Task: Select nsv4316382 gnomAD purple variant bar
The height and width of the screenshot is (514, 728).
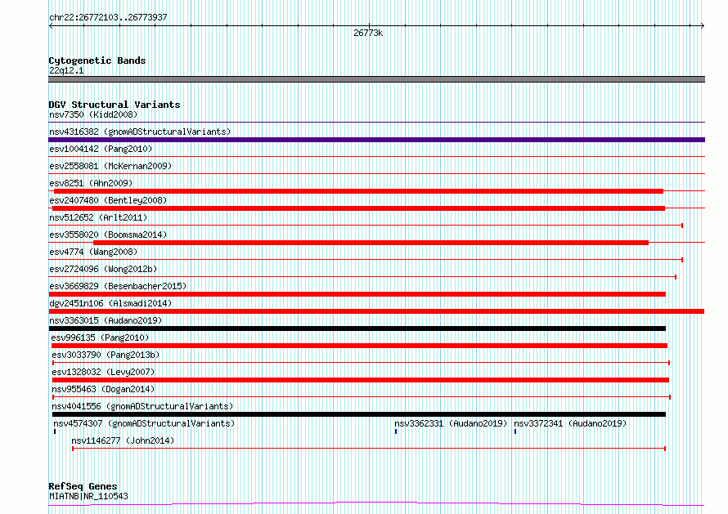Action: point(376,140)
